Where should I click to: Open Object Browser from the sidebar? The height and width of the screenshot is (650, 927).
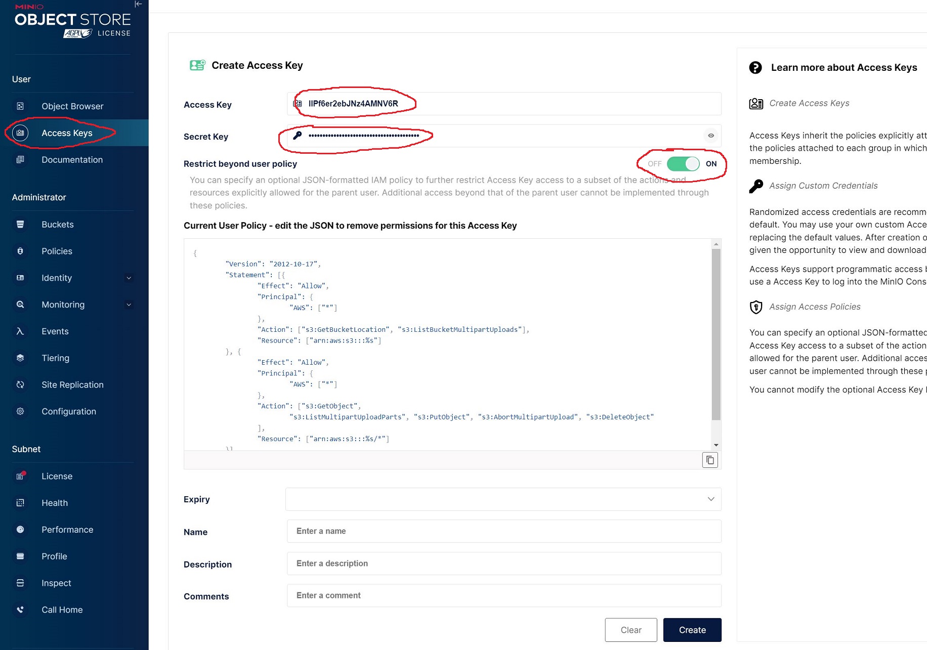[x=72, y=106]
